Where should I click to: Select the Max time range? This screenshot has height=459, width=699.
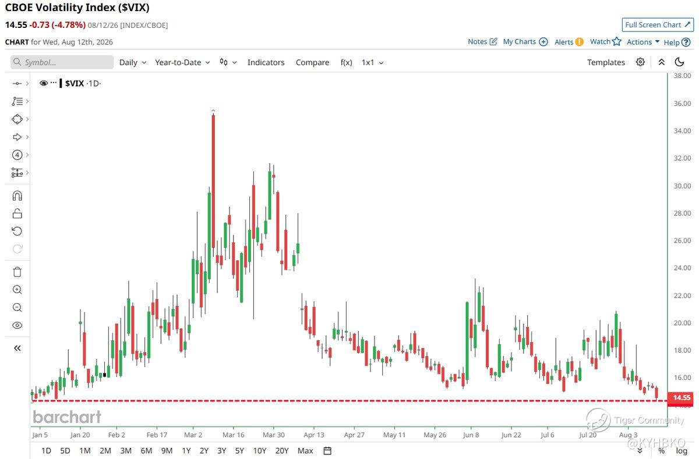tap(305, 450)
